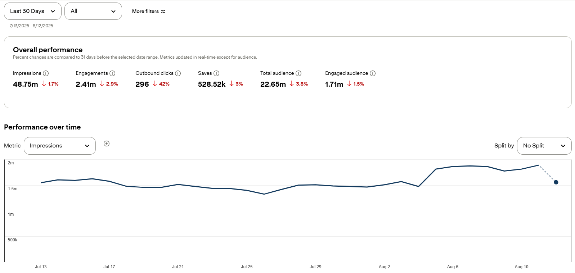Click the Impressions info icon
575x273 pixels.
[46, 73]
